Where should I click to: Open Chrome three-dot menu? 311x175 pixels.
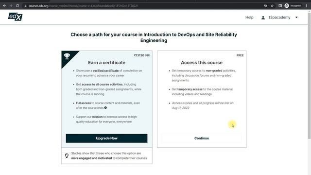coord(307,6)
